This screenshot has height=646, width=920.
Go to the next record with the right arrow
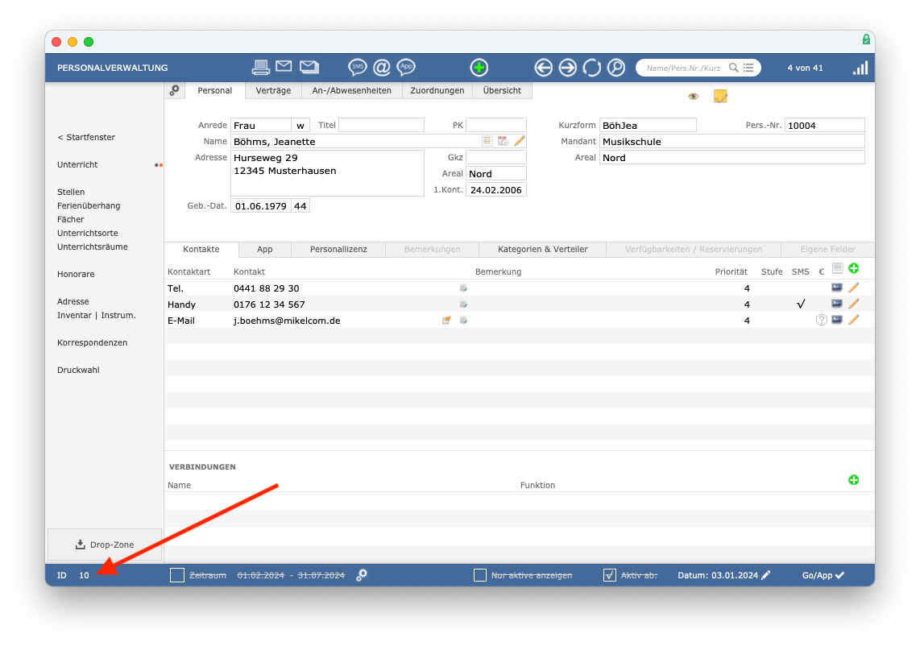tap(567, 68)
